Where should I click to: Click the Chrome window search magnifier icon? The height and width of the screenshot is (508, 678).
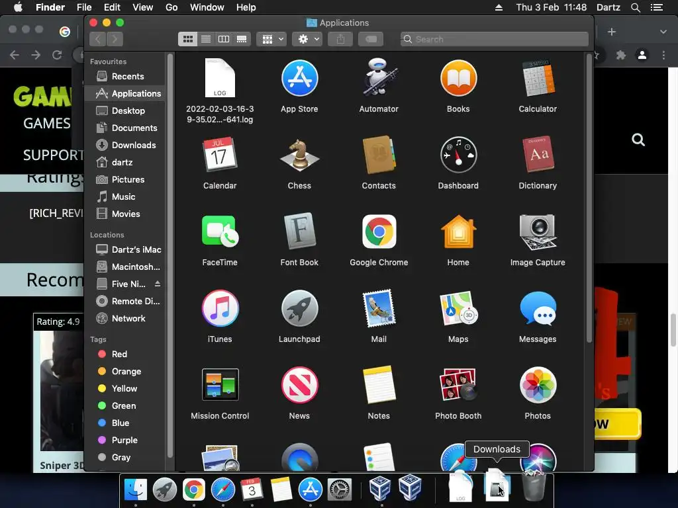[x=638, y=140]
